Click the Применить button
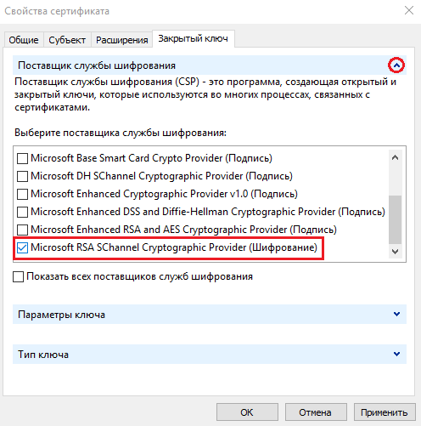Screen dimensions: 421x426 [x=385, y=412]
